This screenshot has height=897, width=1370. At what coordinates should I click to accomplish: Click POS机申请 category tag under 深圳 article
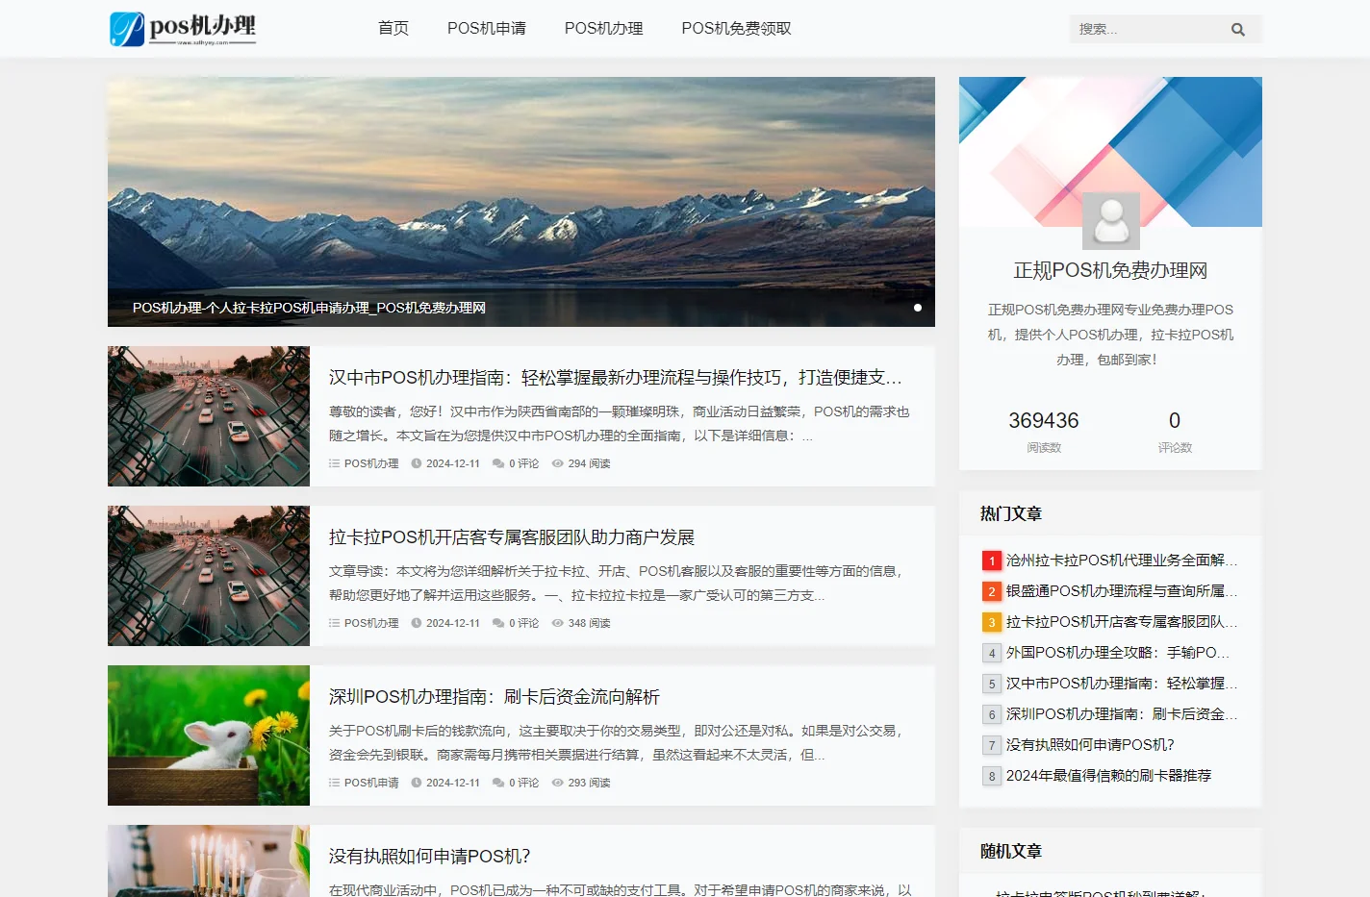pyautogui.click(x=371, y=783)
